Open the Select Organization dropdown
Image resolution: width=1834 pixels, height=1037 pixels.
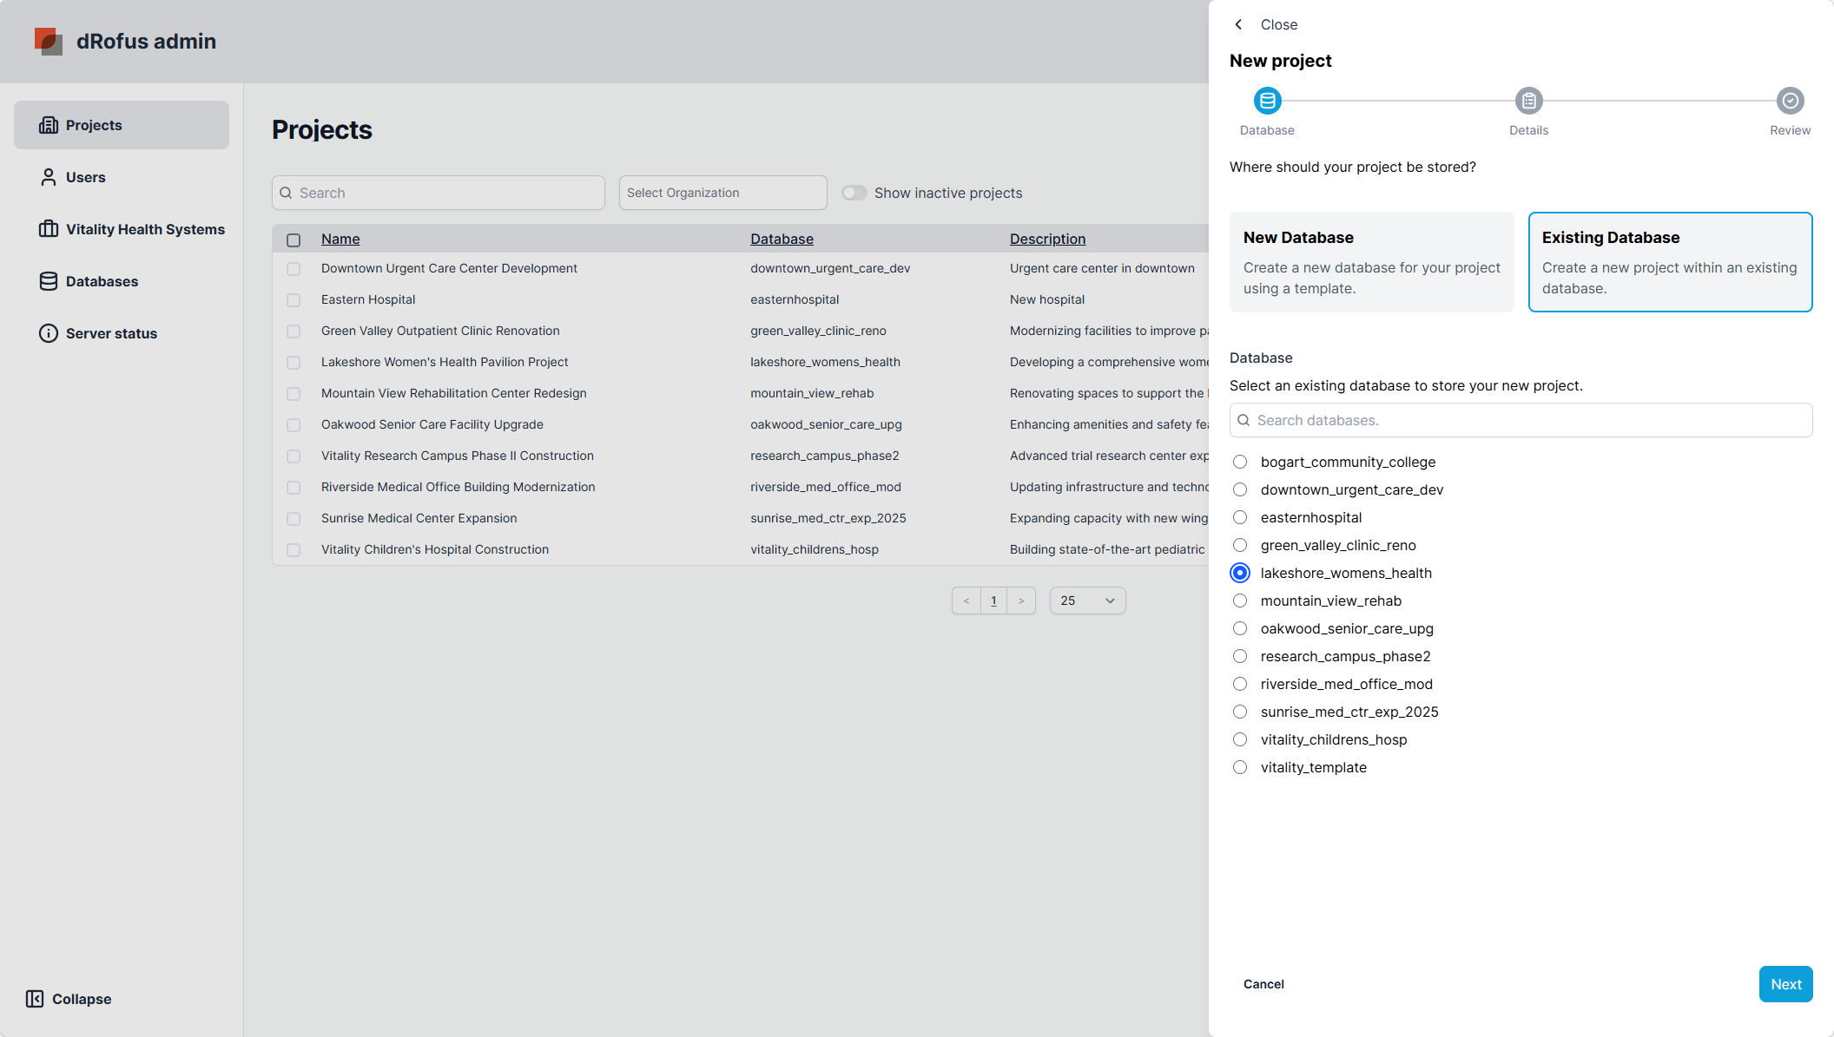(x=722, y=193)
